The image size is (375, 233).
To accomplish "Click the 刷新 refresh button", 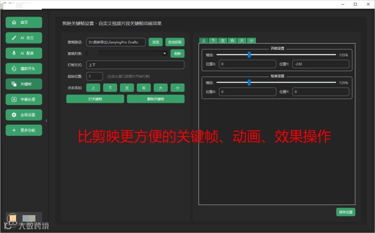I will [177, 54].
